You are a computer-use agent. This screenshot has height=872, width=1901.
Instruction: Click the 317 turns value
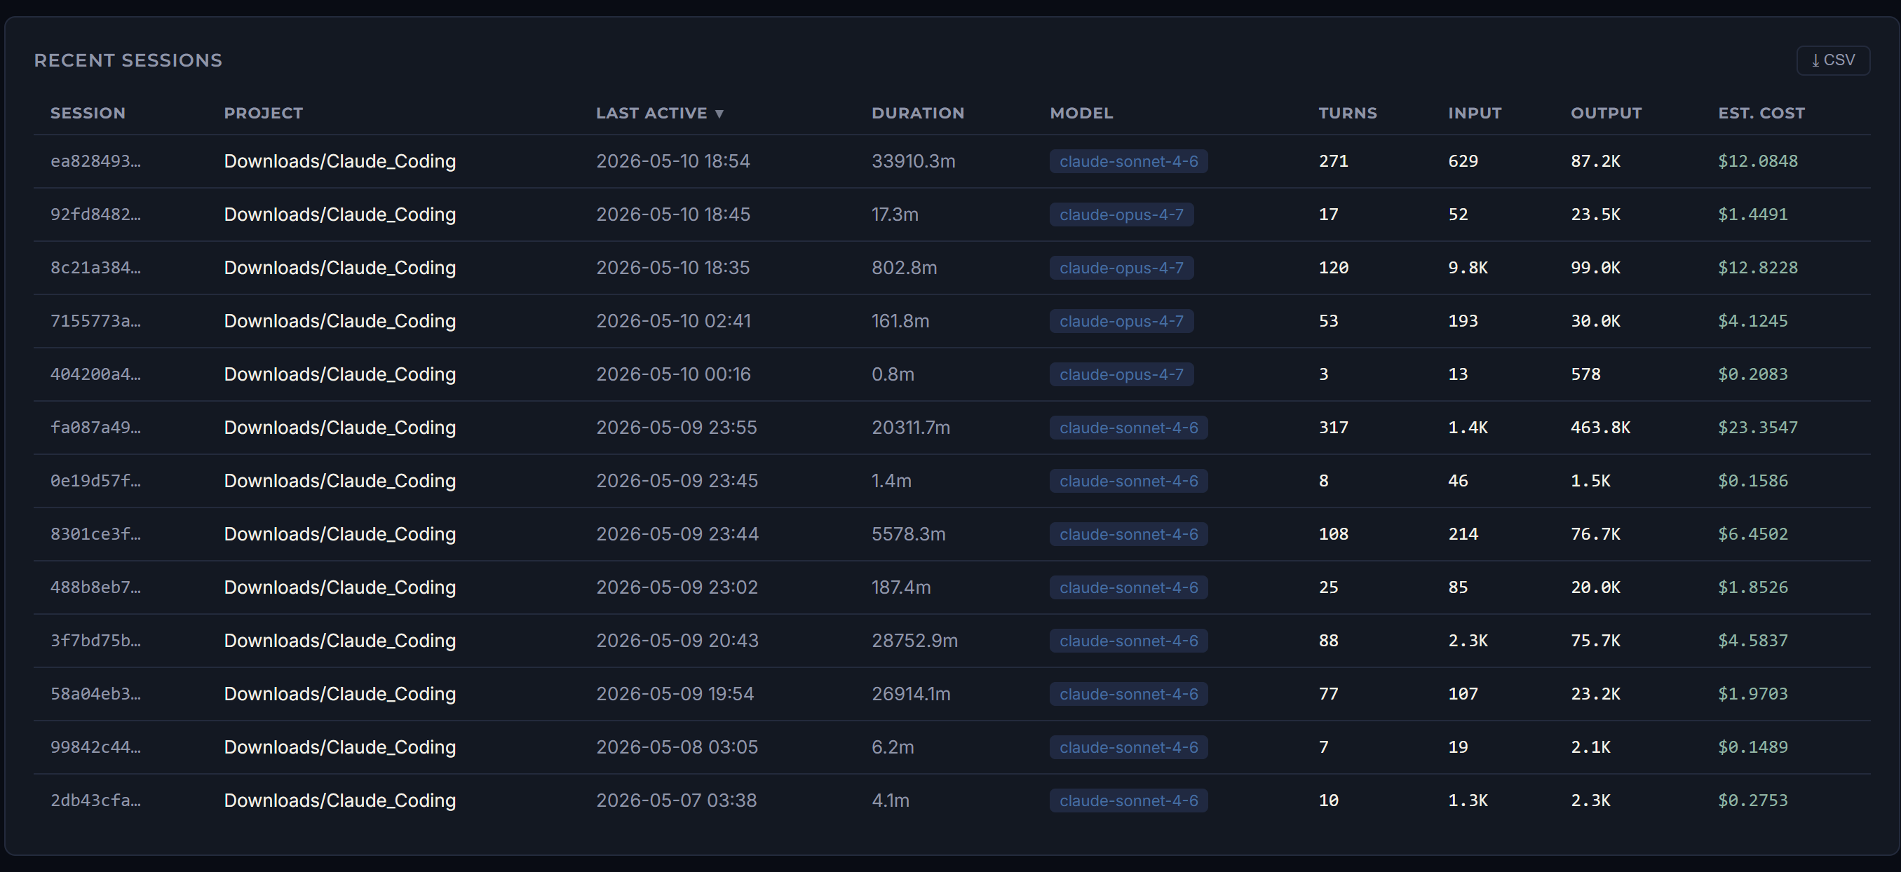(x=1333, y=427)
